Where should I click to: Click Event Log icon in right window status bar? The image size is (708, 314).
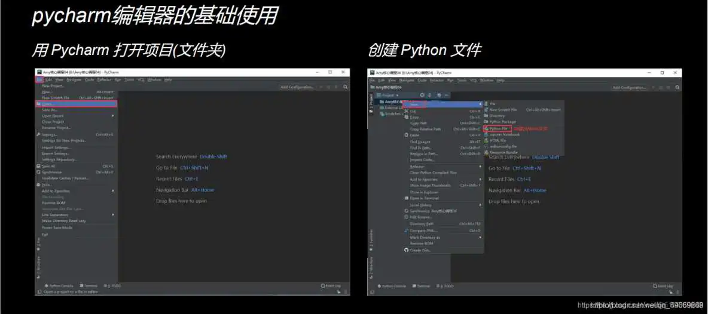pos(655,286)
